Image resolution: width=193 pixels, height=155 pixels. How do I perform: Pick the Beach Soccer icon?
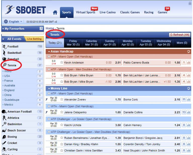pyautogui.click(x=4, y=131)
